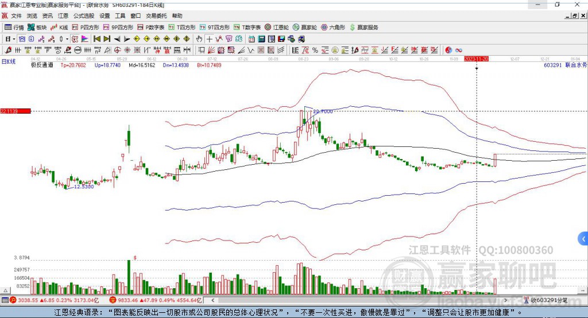Viewport: 588px width, 318px height.
Task: Click the Dn=13.4938 indicator value
Action: (176, 65)
